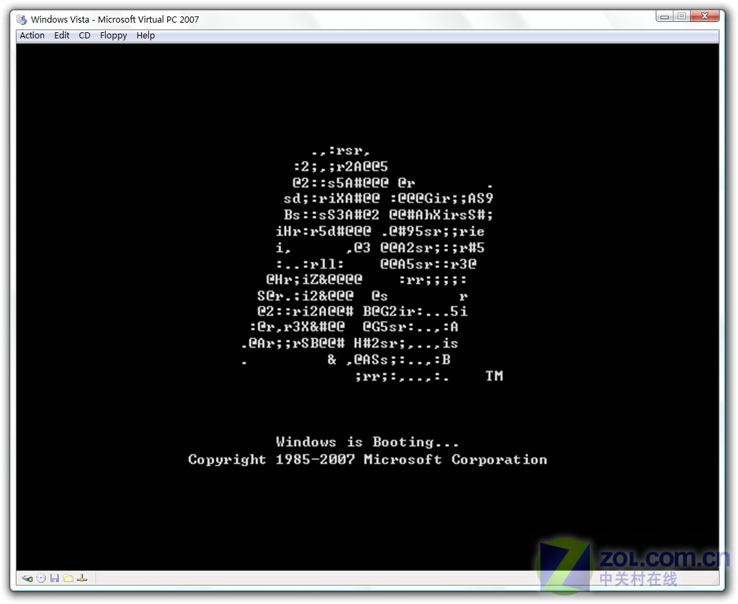
Task: Open the Edit menu
Action: [62, 36]
